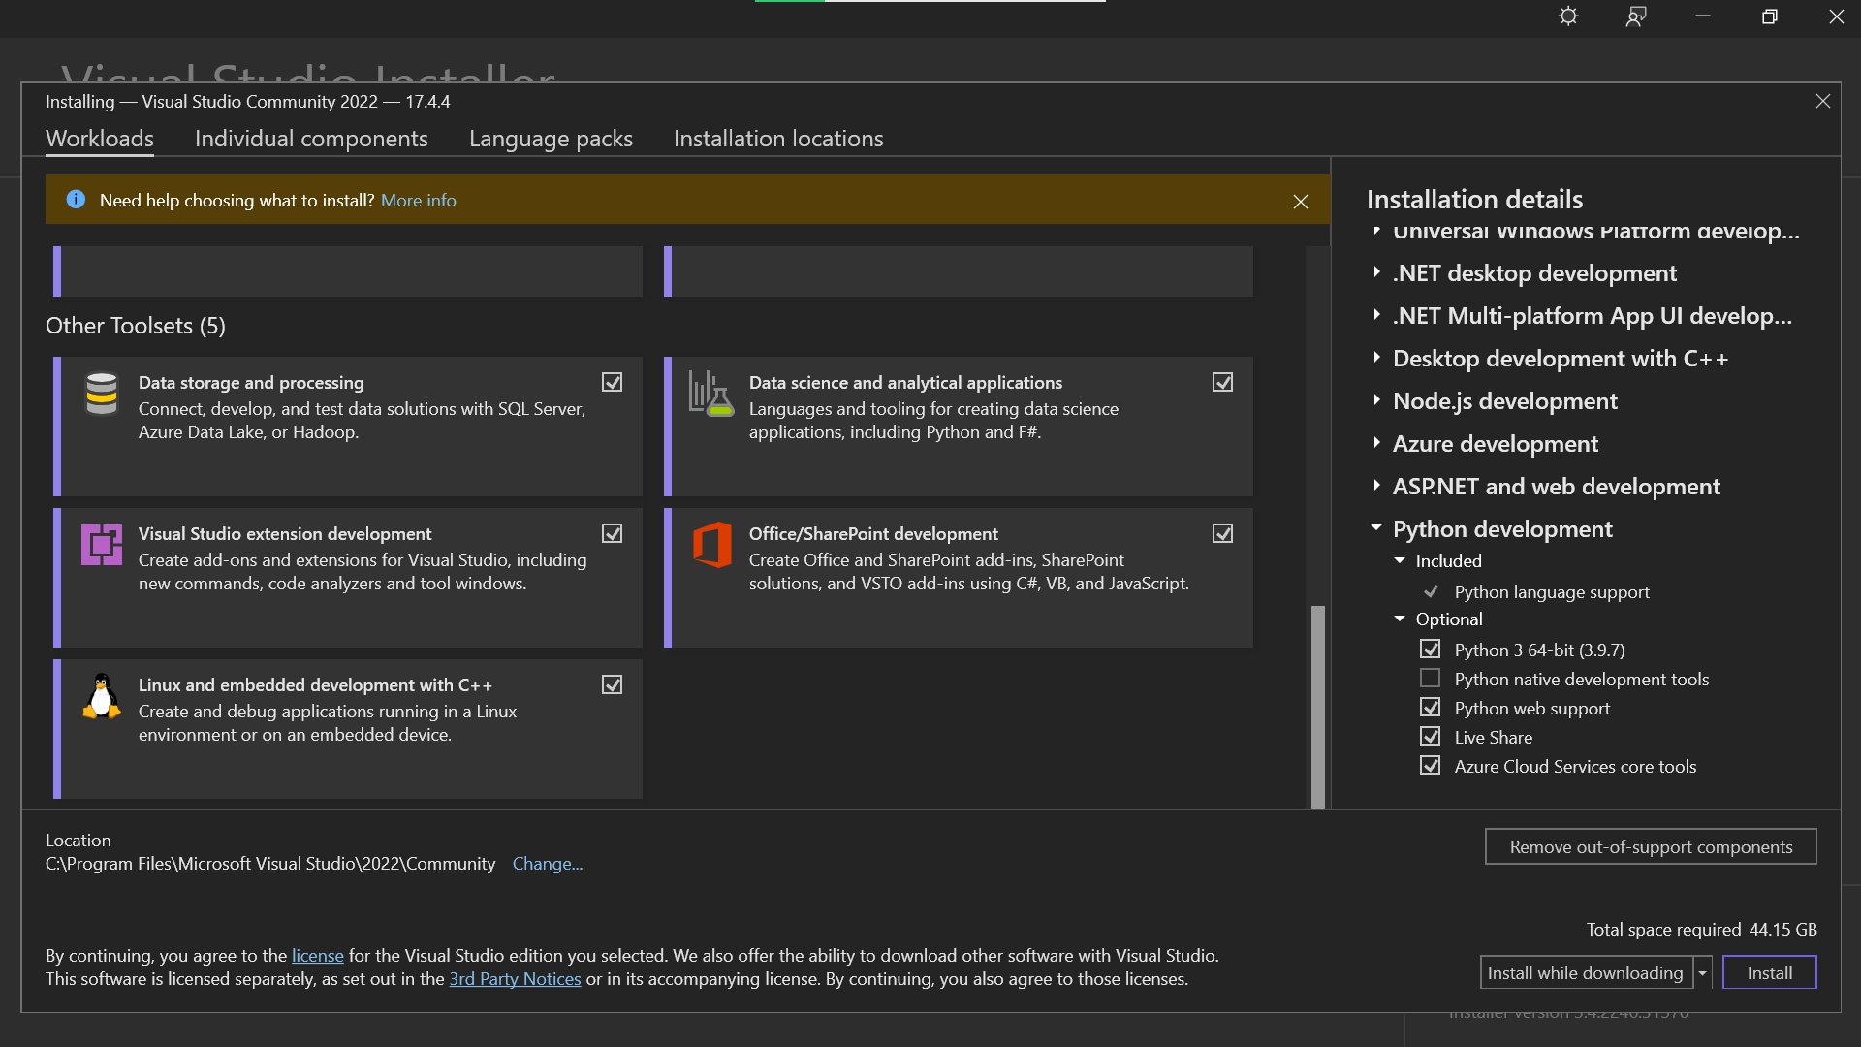Click Remove out-of-support components button
This screenshot has height=1047, width=1861.
pyautogui.click(x=1651, y=846)
